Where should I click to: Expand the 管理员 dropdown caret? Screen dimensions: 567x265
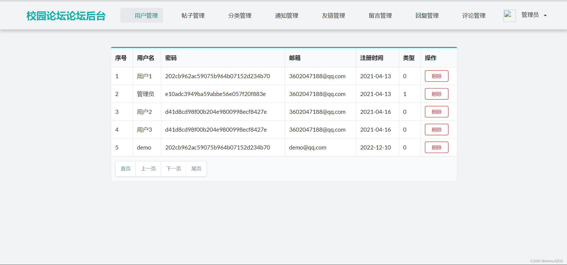point(545,16)
